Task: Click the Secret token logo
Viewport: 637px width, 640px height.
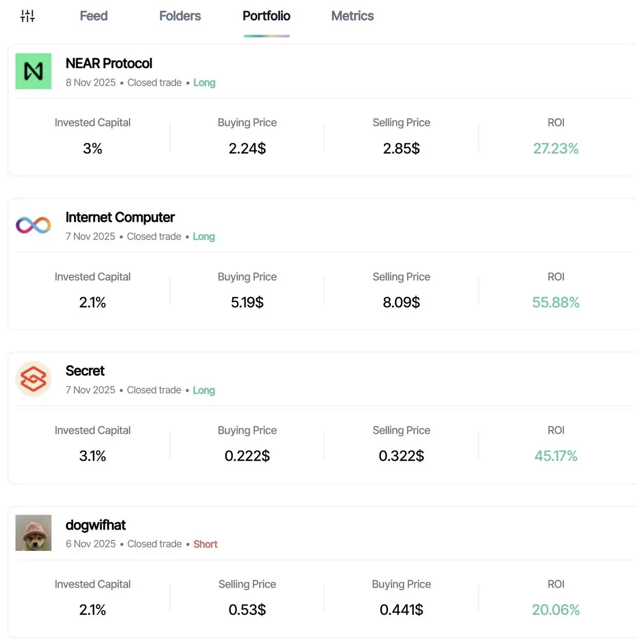Action: click(33, 379)
